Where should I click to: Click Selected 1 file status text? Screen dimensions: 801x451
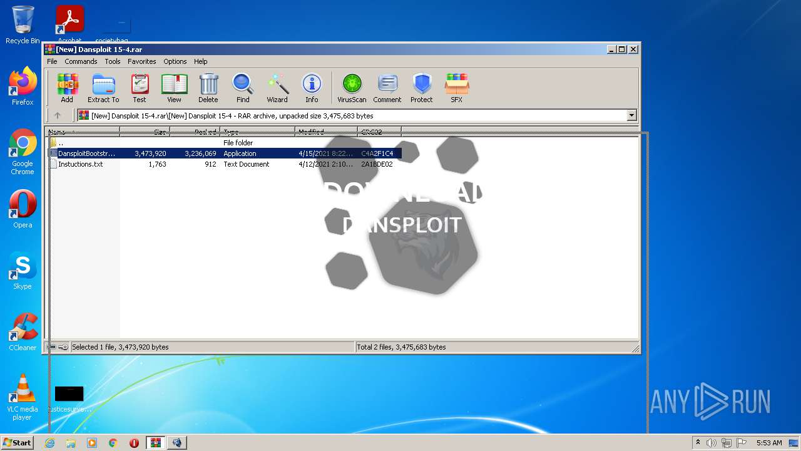click(x=120, y=347)
